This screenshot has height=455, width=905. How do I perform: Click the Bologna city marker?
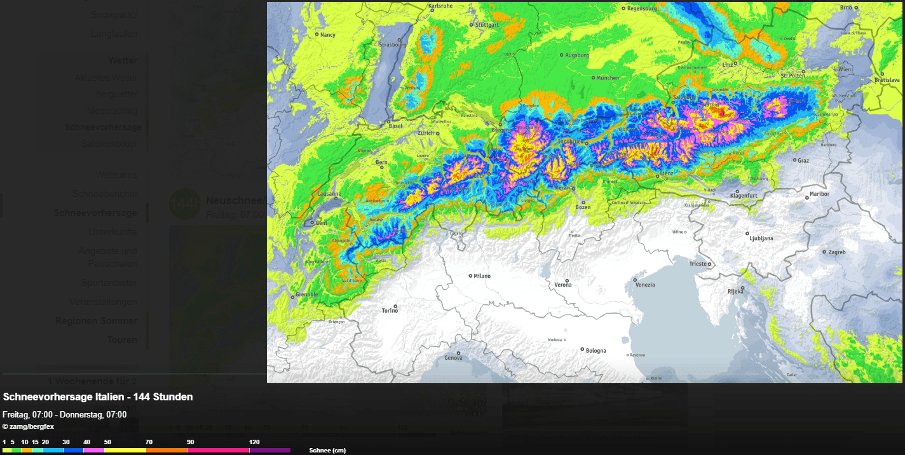coord(582,349)
